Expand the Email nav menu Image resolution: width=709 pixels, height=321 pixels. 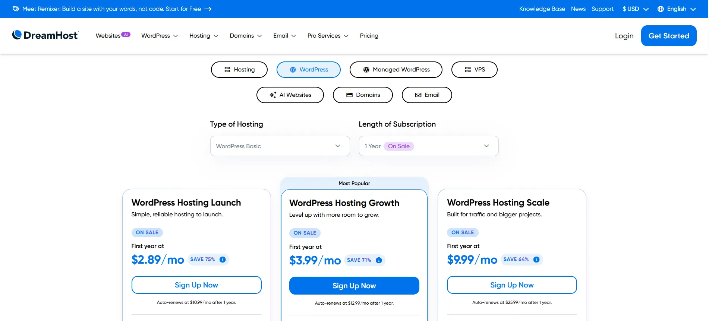point(284,36)
